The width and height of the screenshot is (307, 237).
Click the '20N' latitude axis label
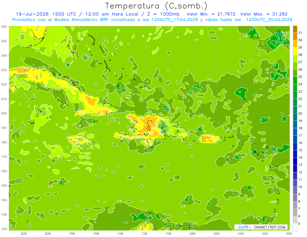tap(4, 113)
